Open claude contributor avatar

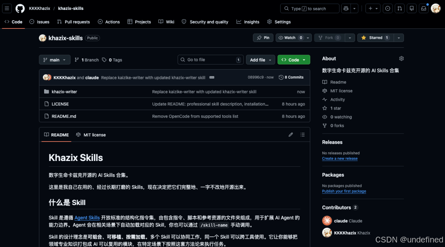(327, 221)
